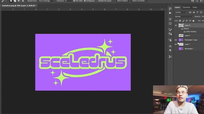Filter layers by adjustment layer icon
This screenshot has width=204, height=114.
point(194,12)
